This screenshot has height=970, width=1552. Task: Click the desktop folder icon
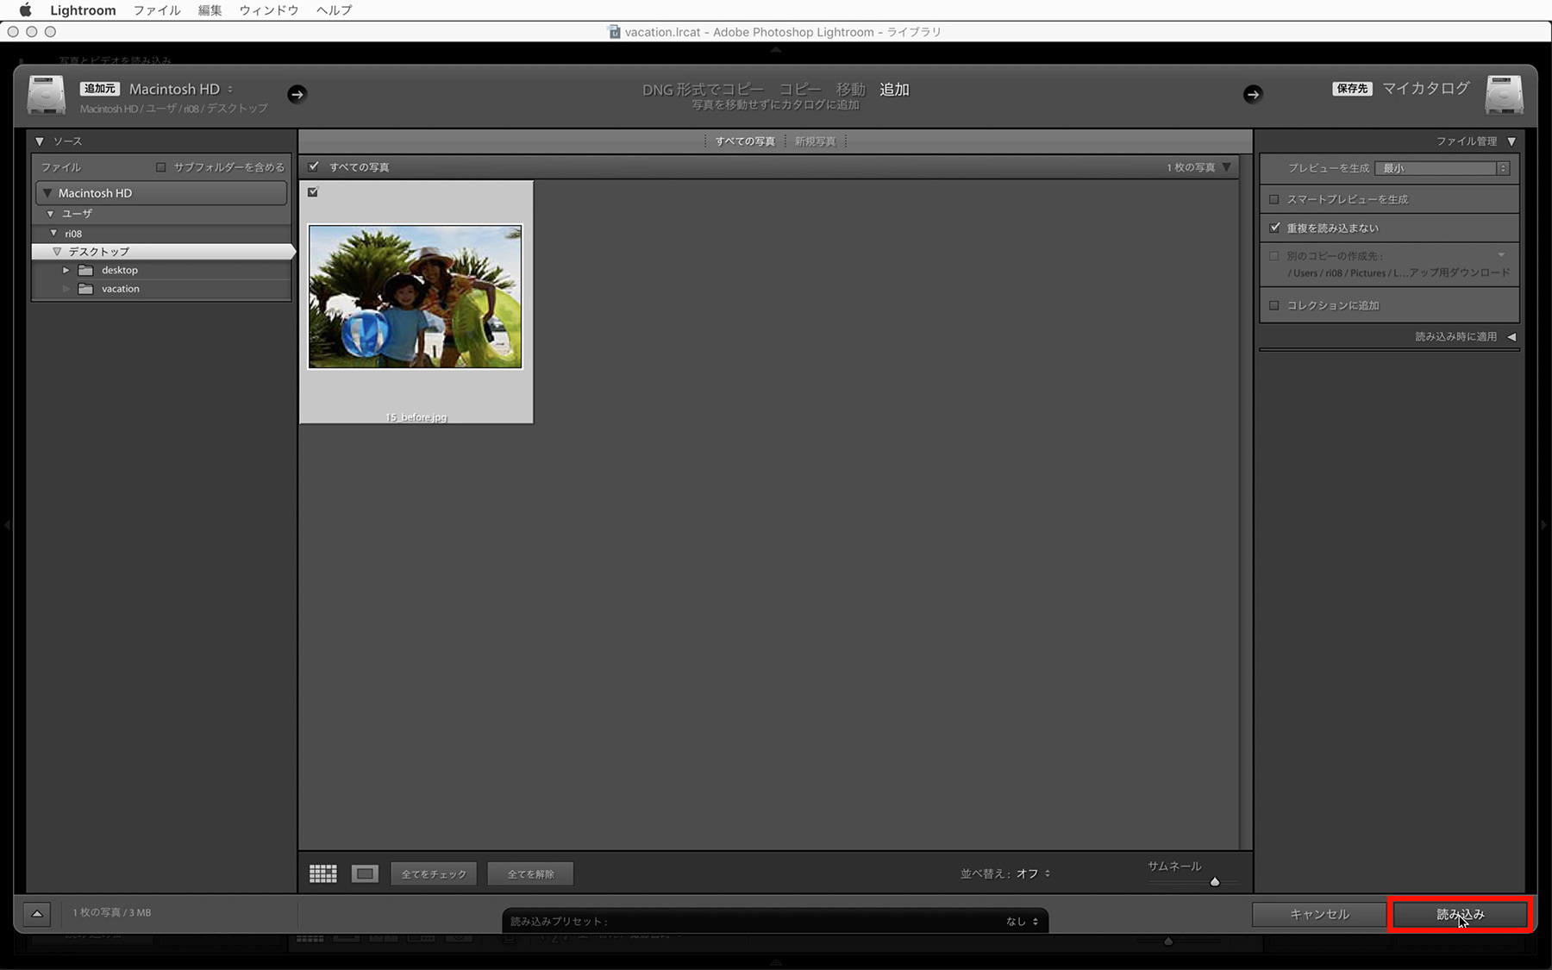point(85,270)
